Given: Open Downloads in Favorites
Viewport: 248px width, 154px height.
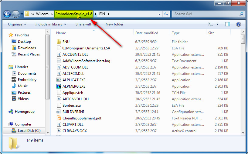Looking at the screenshot, I should point(24,48).
